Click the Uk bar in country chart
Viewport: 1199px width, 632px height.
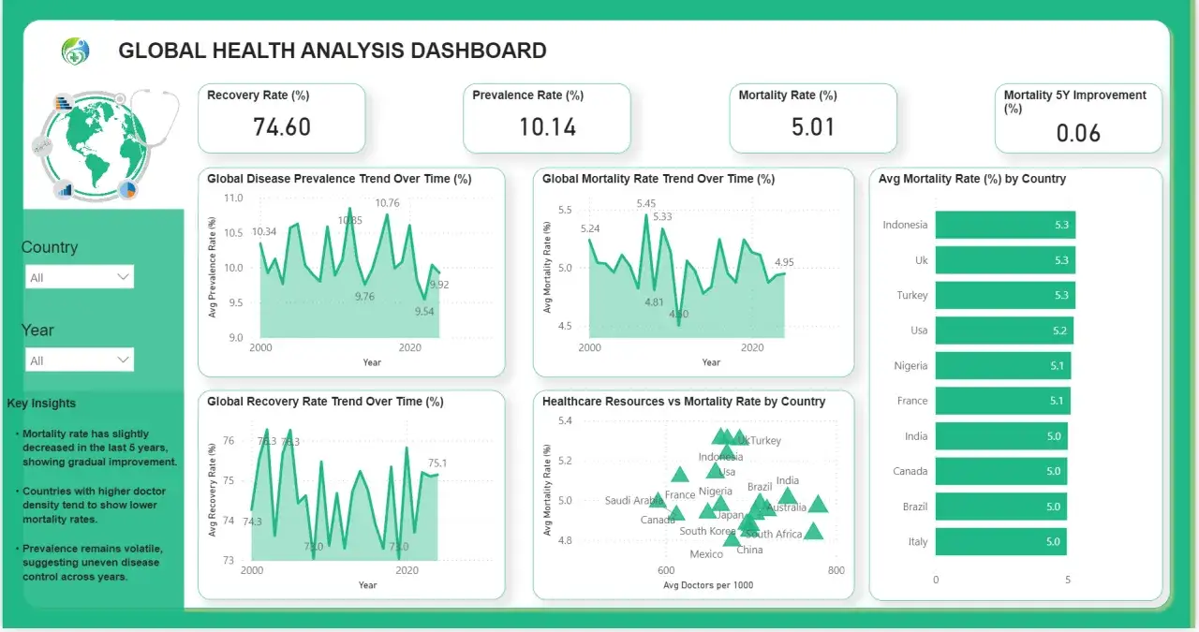(x=1005, y=260)
